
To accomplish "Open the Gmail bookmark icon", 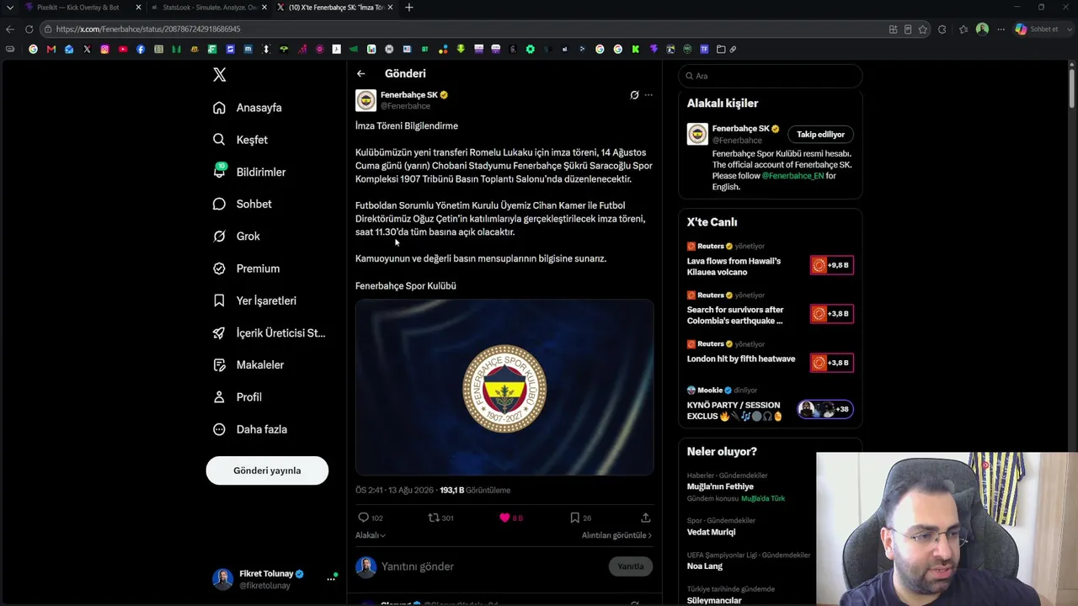I will tap(51, 50).
